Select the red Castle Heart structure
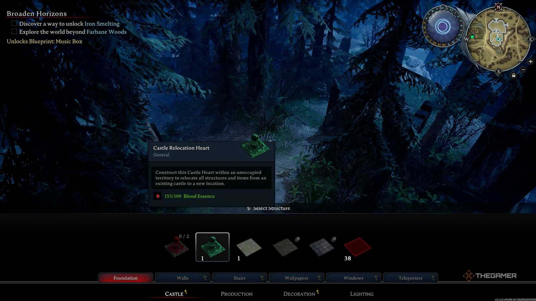The width and height of the screenshot is (536, 301). pyautogui.click(x=176, y=247)
